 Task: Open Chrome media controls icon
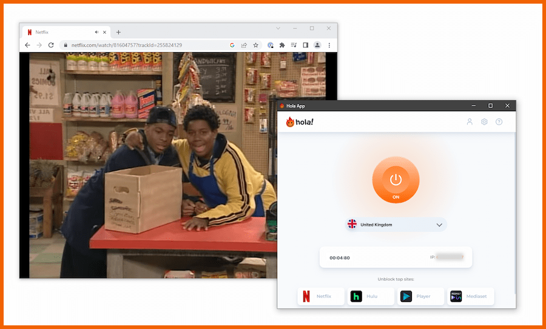click(x=294, y=45)
